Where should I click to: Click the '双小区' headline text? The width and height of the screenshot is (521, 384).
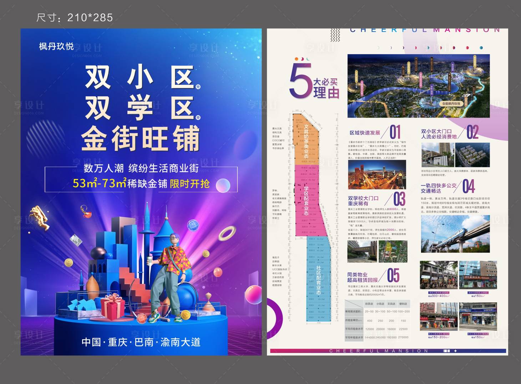pos(140,77)
